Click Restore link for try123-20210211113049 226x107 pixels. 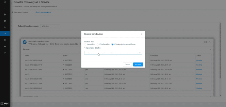[x=199, y=83]
